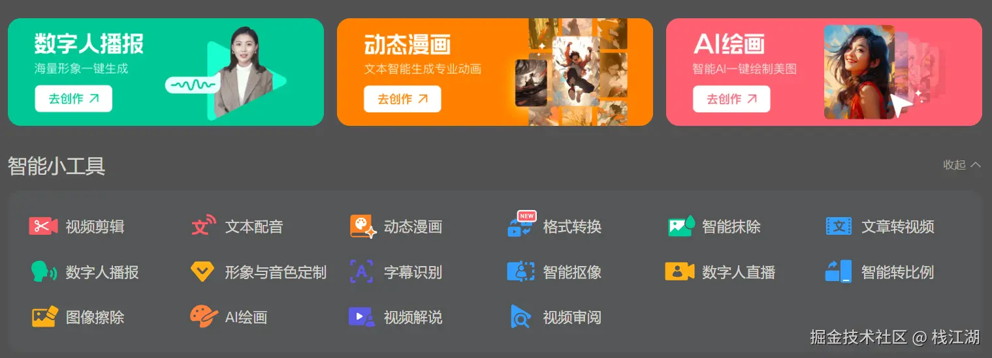
Task: Launch the 格式转换 icon with NEW badge
Action: pos(521,224)
